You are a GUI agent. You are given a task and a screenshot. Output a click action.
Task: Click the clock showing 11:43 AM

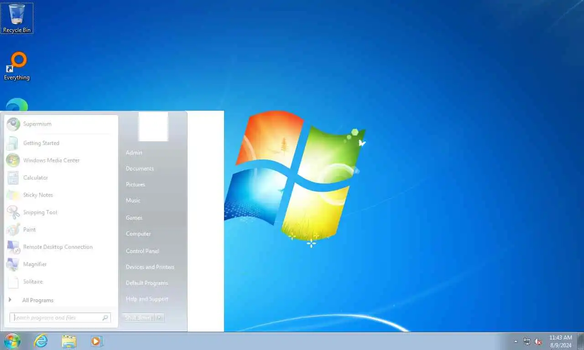pyautogui.click(x=561, y=338)
